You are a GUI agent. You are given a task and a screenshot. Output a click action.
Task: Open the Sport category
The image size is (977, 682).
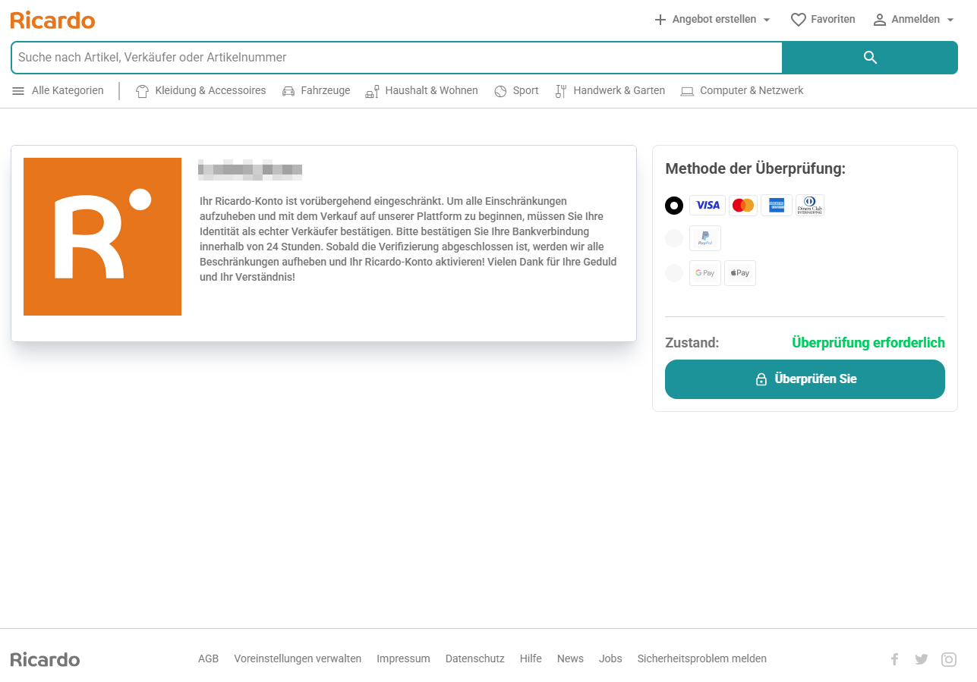(x=516, y=91)
